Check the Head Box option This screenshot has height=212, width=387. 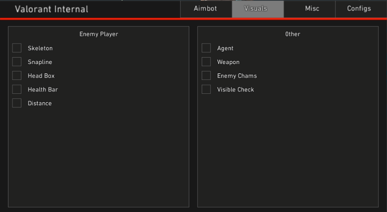tap(17, 75)
